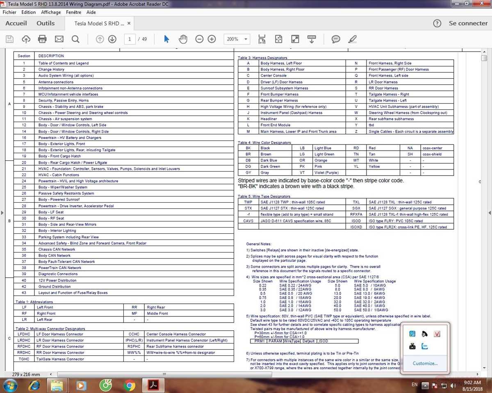The width and height of the screenshot is (492, 393).
Task: Open the Aide menu
Action: coord(91,12)
